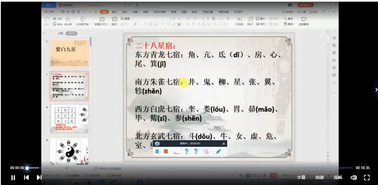Select the blue pen annotation tool
The width and height of the screenshot is (378, 185).
coord(218,152)
